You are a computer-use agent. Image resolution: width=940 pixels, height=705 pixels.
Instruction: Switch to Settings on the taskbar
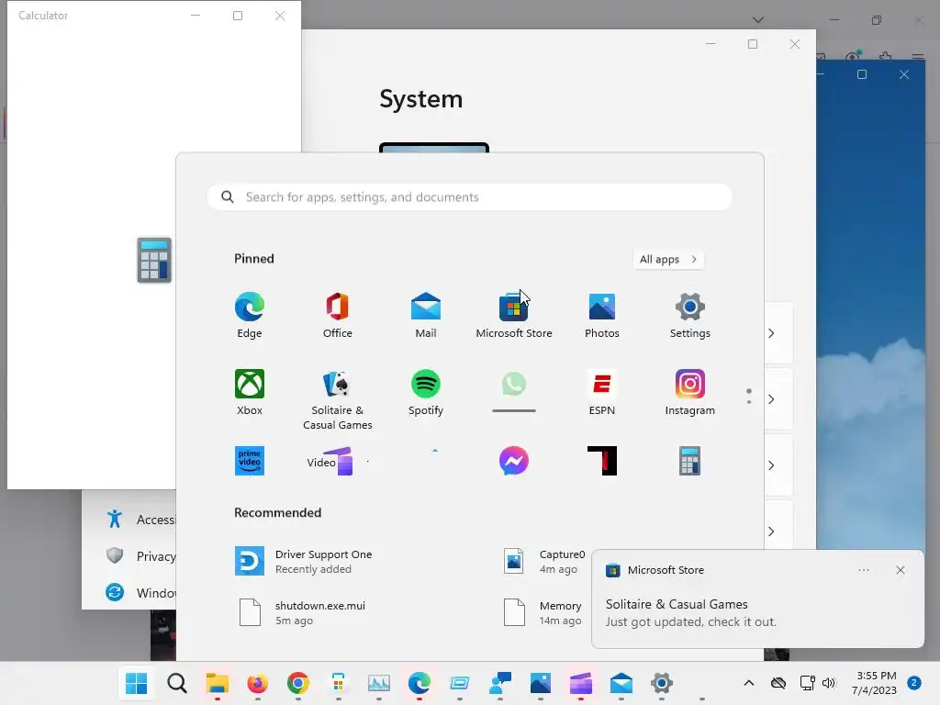(662, 683)
